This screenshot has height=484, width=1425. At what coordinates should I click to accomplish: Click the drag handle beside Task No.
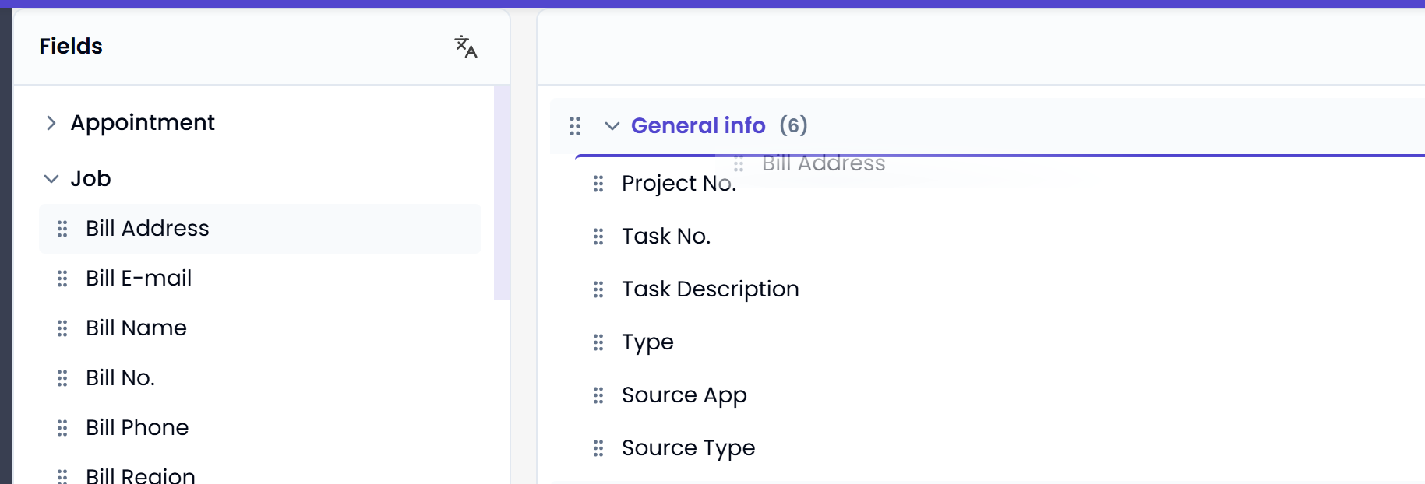598,237
